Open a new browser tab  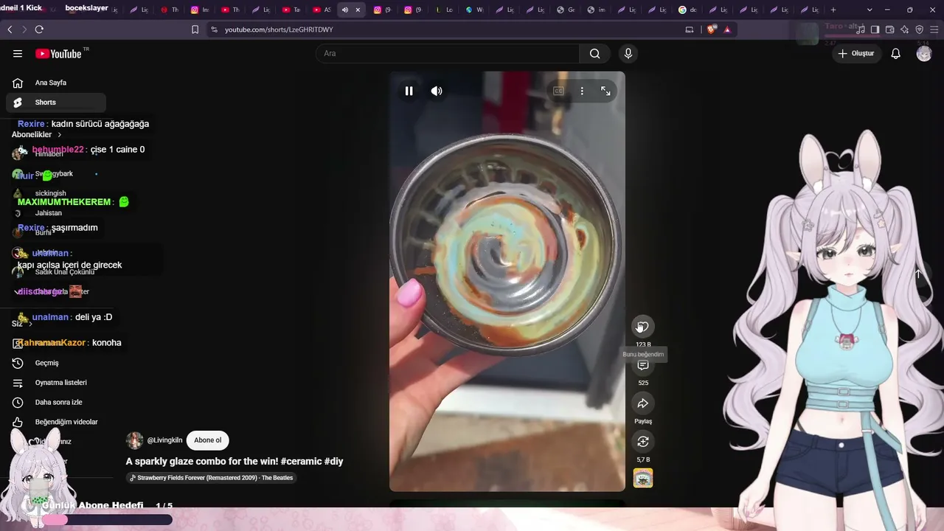click(x=833, y=10)
